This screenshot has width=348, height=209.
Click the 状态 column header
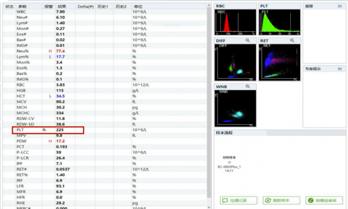(x=9, y=7)
